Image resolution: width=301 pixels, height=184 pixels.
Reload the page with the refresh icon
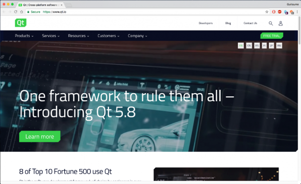pyautogui.click(x=16, y=12)
